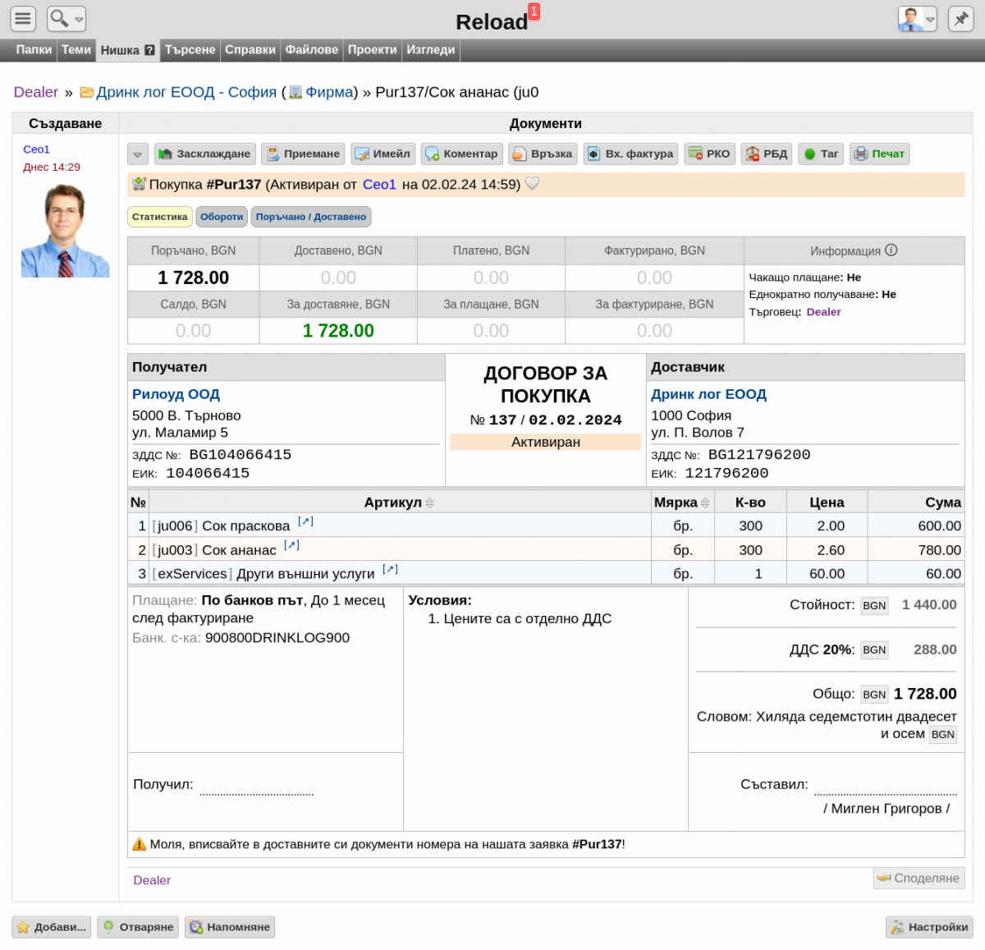The width and height of the screenshot is (985, 950).
Task: Expand the document actions arrow button
Action: point(138,154)
